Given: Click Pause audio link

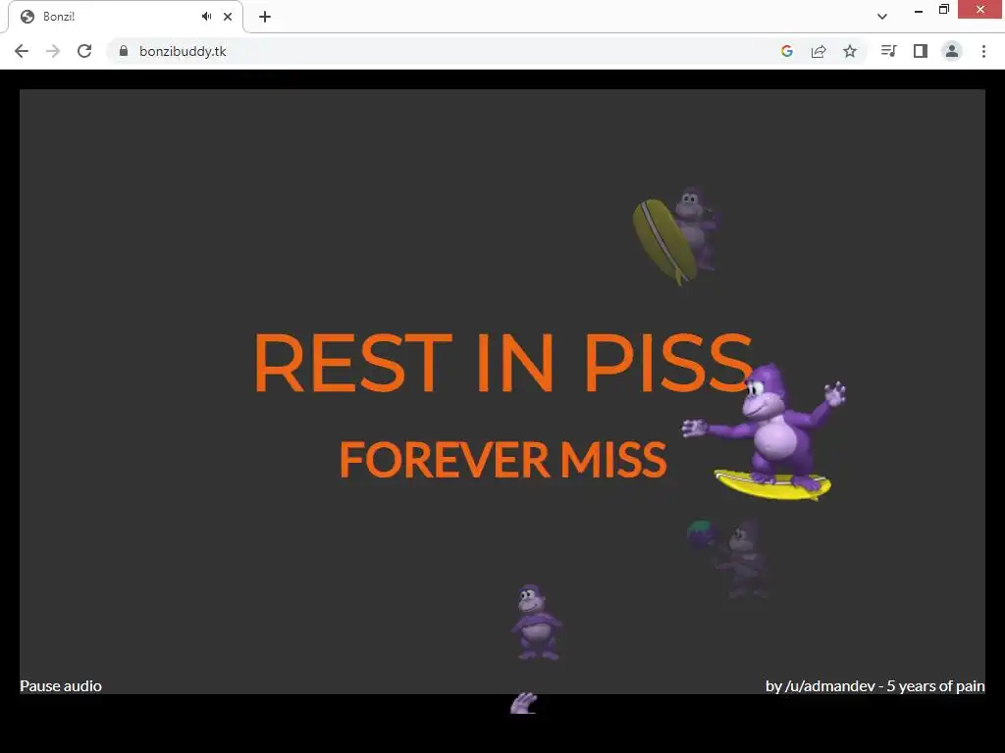Looking at the screenshot, I should coord(61,685).
